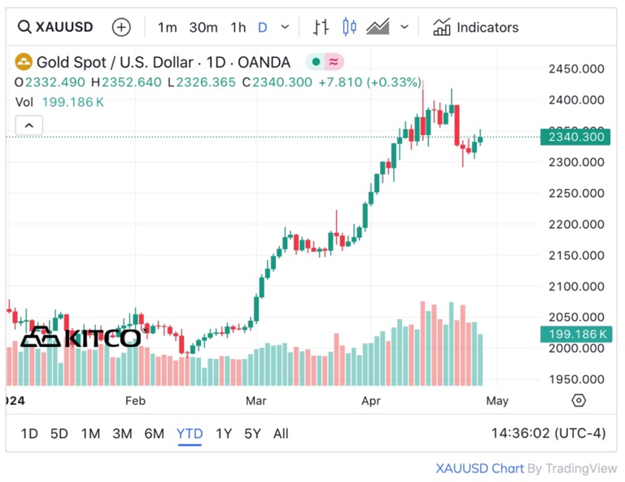Select the bars chart style icon

[321, 27]
